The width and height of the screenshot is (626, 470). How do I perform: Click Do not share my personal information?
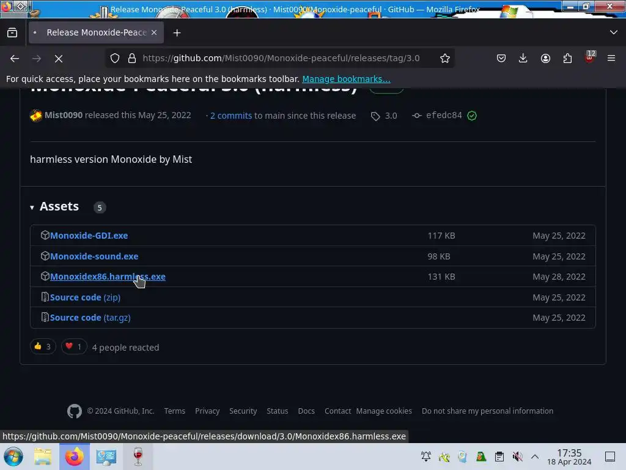coord(487,411)
